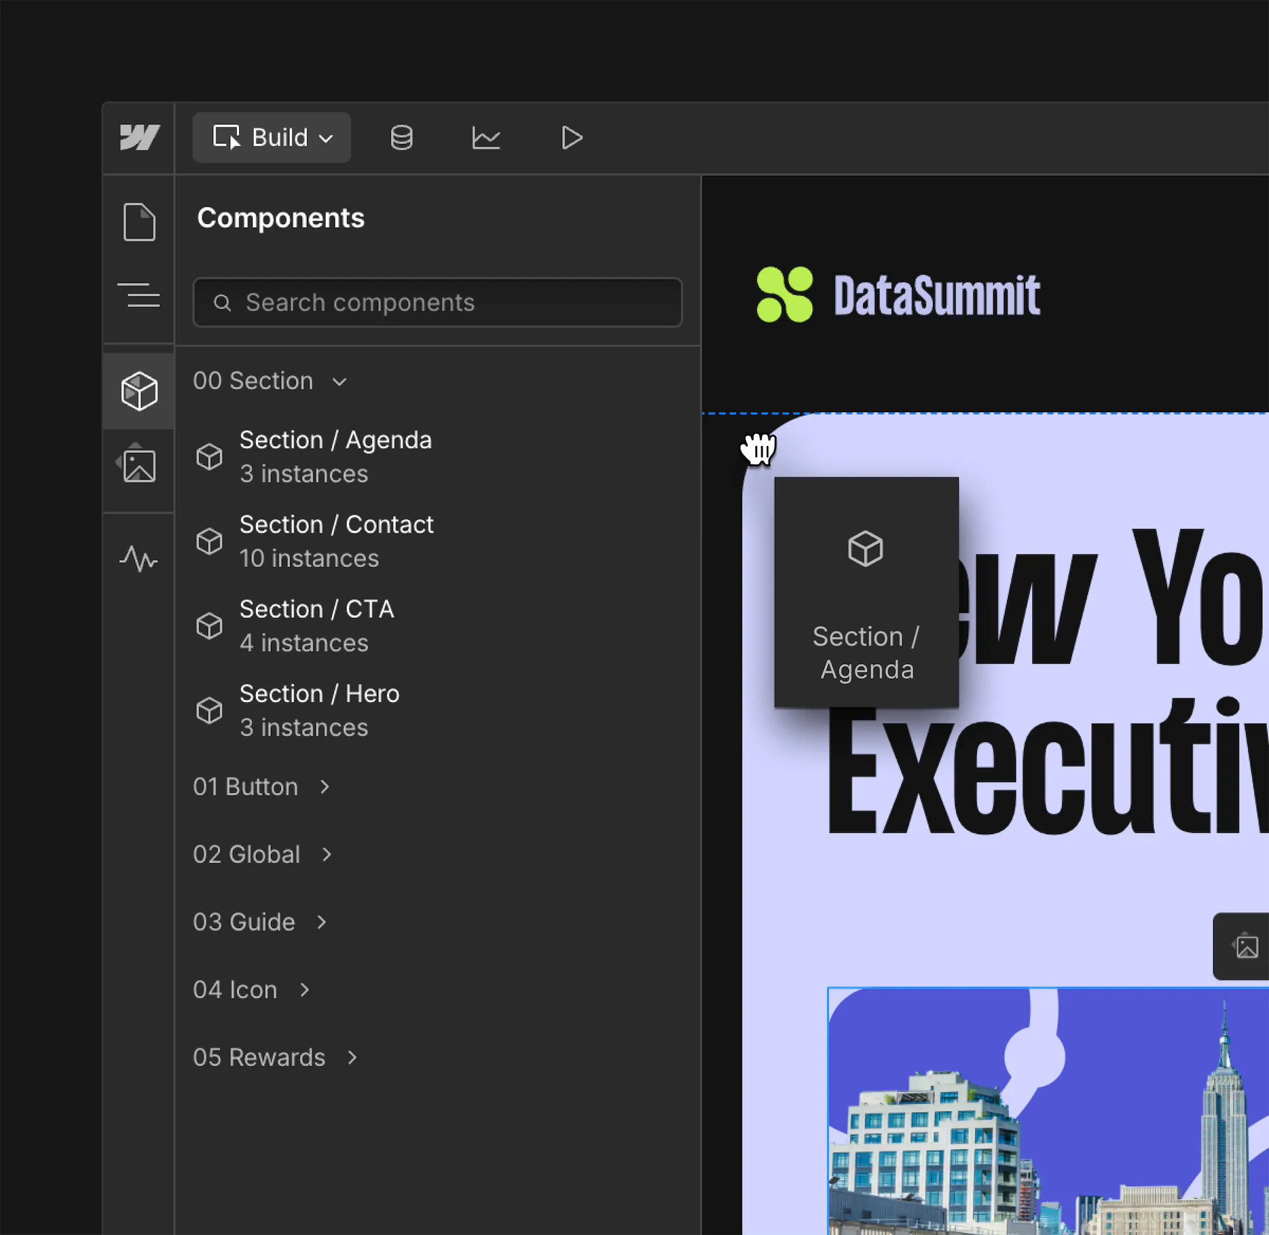1269x1235 pixels.
Task: Click the Preview play button
Action: tap(571, 138)
